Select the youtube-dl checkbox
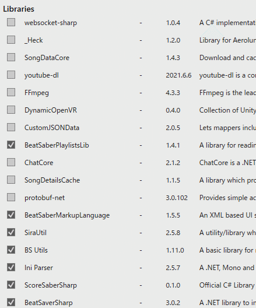 [11, 75]
